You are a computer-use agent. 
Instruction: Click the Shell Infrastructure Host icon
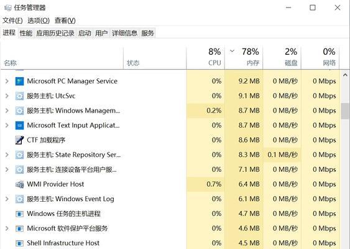click(x=19, y=243)
